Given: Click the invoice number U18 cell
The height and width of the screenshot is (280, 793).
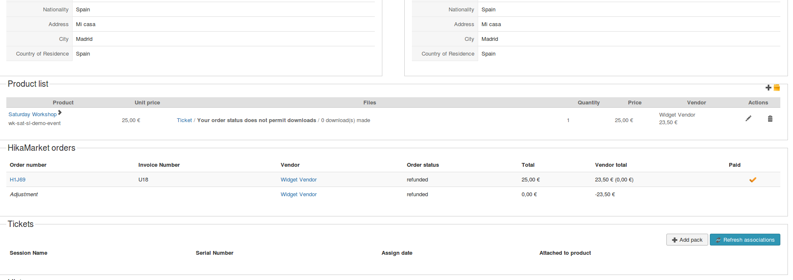Looking at the screenshot, I should [x=143, y=180].
